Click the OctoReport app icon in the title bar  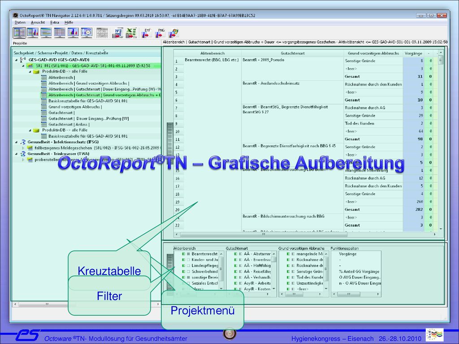(15, 16)
